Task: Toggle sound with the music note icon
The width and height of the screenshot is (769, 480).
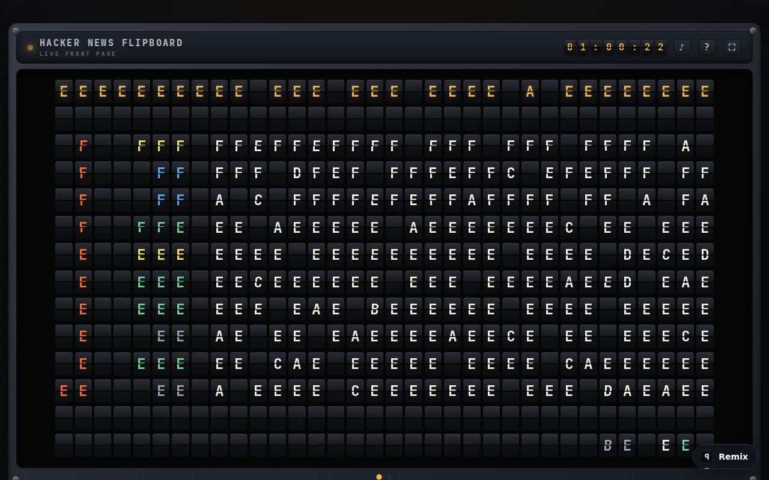Action: click(x=682, y=47)
